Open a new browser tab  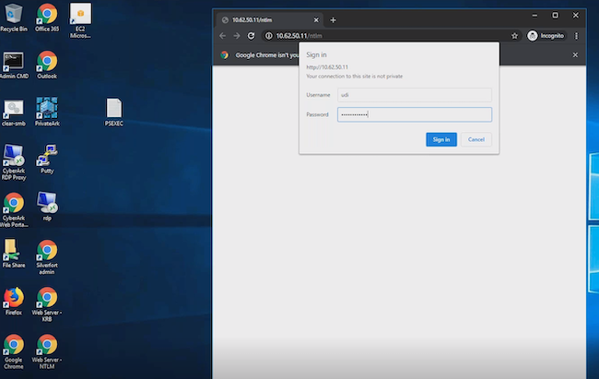point(334,19)
